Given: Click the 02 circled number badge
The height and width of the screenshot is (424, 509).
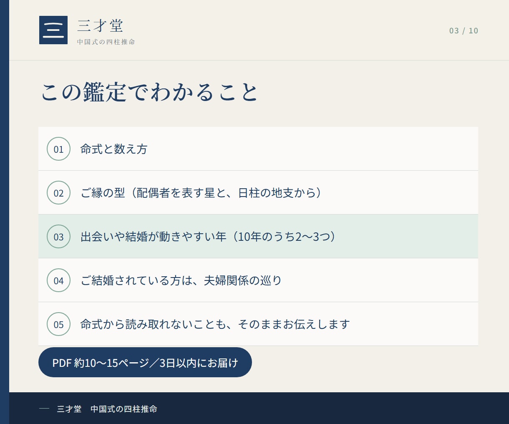Looking at the screenshot, I should 58,193.
